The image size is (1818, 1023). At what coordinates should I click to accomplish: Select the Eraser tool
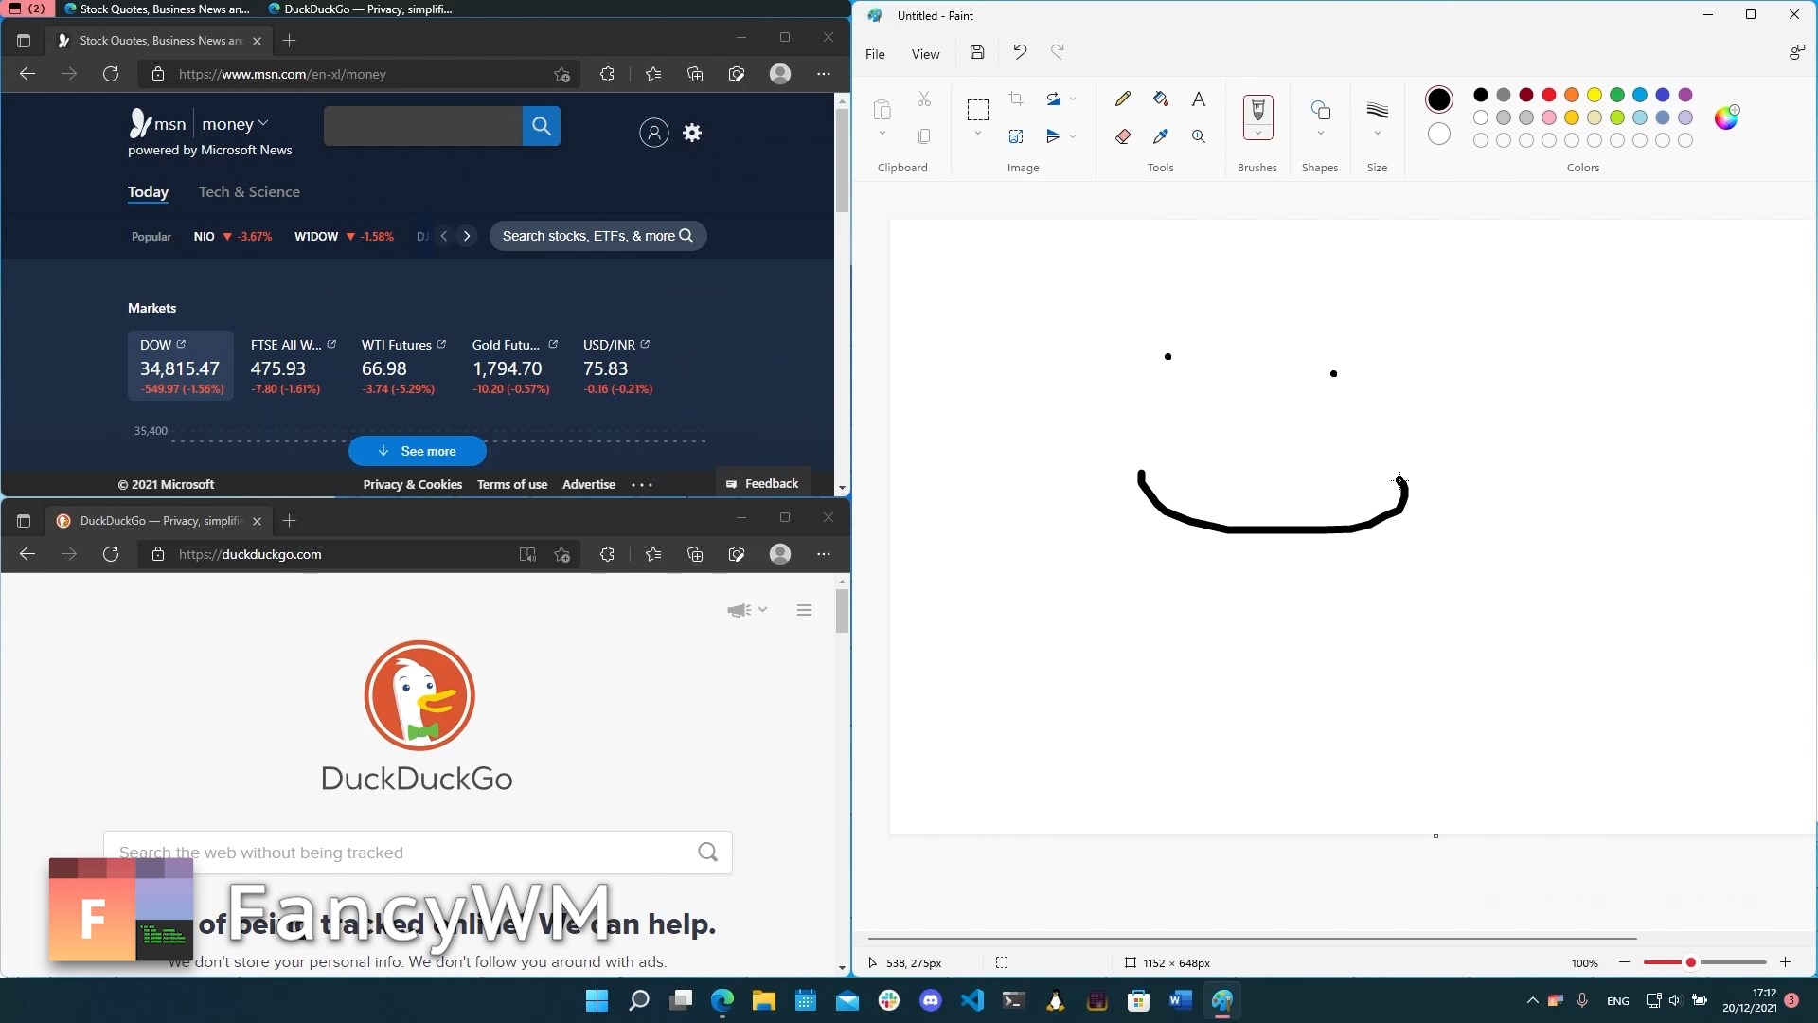coord(1123,136)
